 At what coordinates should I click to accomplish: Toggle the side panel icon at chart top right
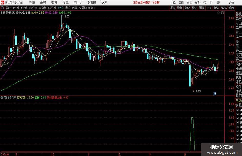(222, 13)
